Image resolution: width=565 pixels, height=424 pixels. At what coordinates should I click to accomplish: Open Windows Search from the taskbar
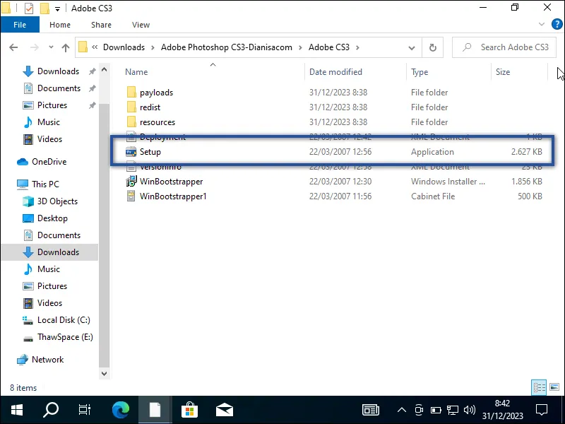(x=50, y=409)
